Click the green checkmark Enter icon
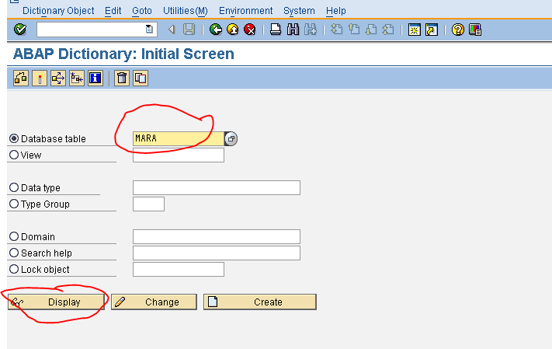This screenshot has height=349, width=552. (x=20, y=30)
